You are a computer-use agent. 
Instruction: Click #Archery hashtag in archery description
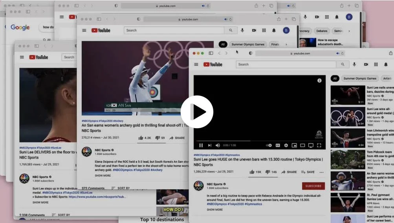(157, 170)
